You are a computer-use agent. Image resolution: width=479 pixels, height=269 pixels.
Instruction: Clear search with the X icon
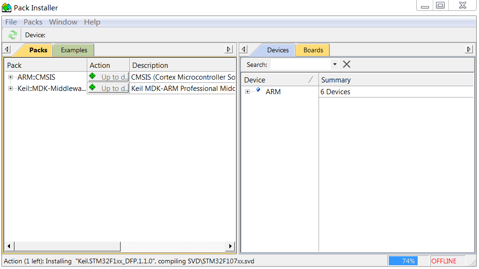346,65
